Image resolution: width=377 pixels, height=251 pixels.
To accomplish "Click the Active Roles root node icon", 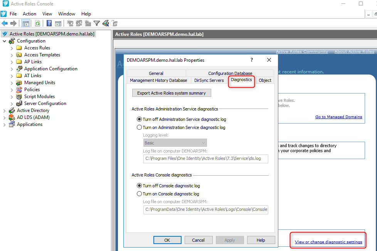I will (5, 34).
